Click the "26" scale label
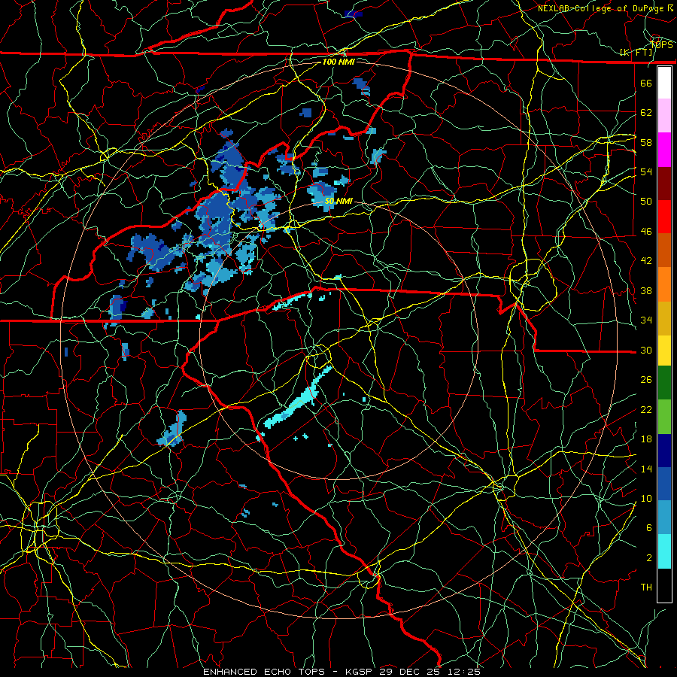677x677 pixels. (x=646, y=380)
